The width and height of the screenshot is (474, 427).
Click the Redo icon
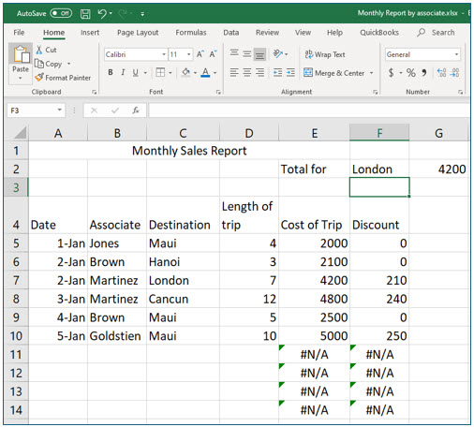[123, 13]
